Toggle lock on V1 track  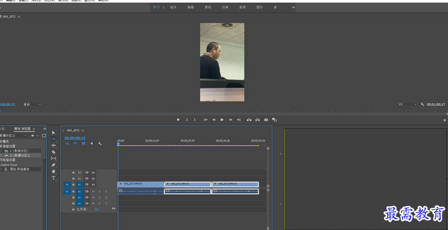coord(74,185)
